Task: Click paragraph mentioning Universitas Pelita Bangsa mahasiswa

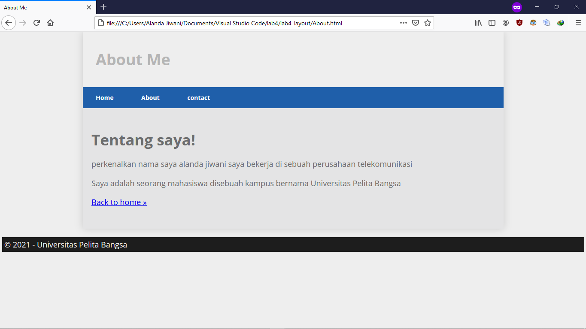Action: pyautogui.click(x=246, y=184)
